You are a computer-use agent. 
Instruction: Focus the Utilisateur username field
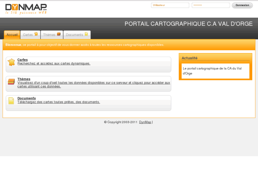coord(170,5)
